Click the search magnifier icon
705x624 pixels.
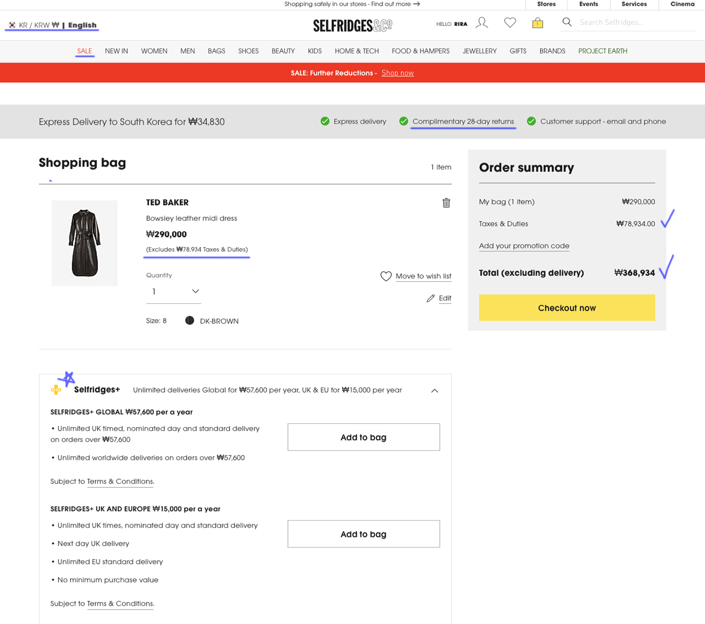tap(567, 22)
